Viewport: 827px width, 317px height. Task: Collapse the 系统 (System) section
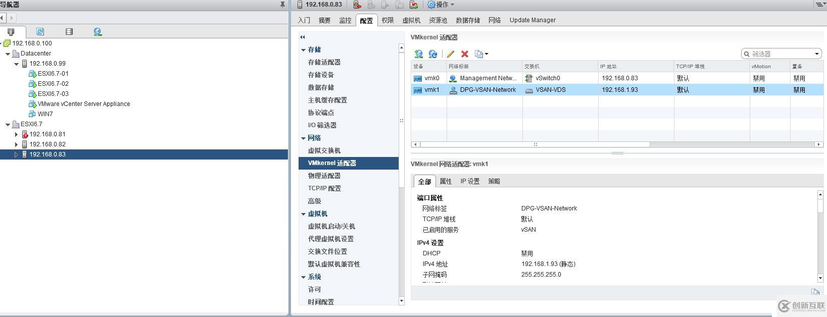(303, 277)
